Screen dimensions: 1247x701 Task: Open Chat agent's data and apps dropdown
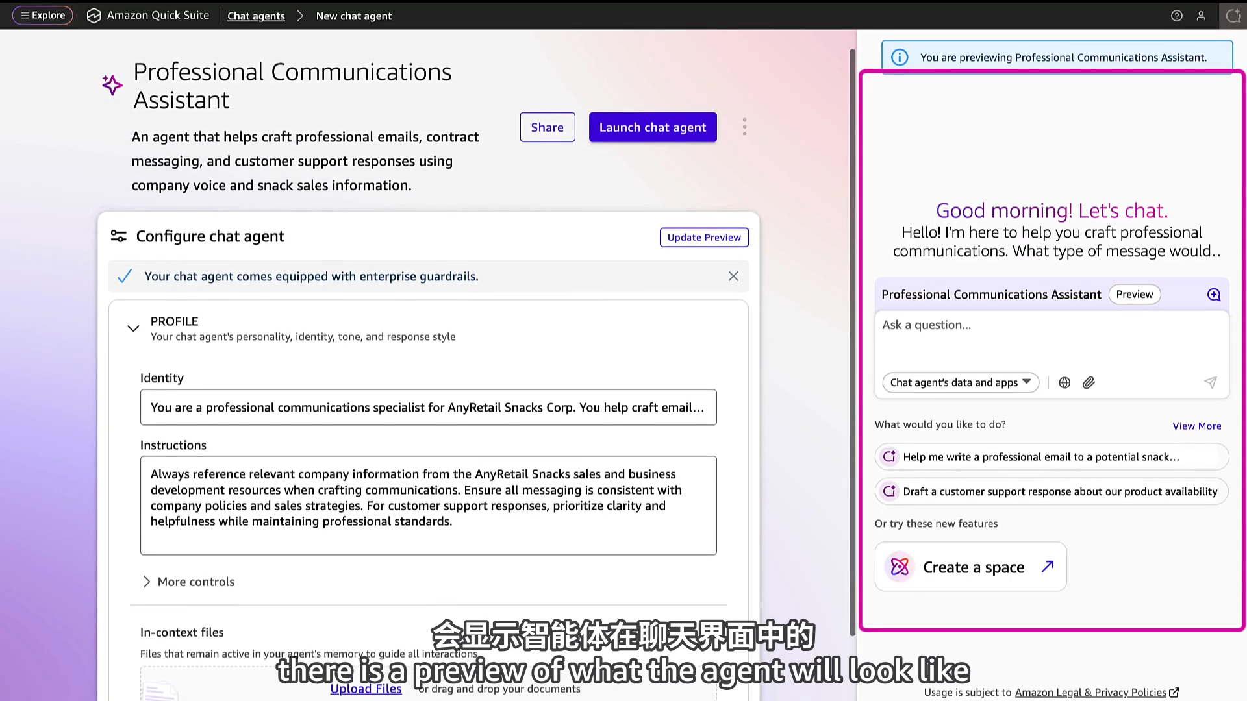tap(961, 383)
